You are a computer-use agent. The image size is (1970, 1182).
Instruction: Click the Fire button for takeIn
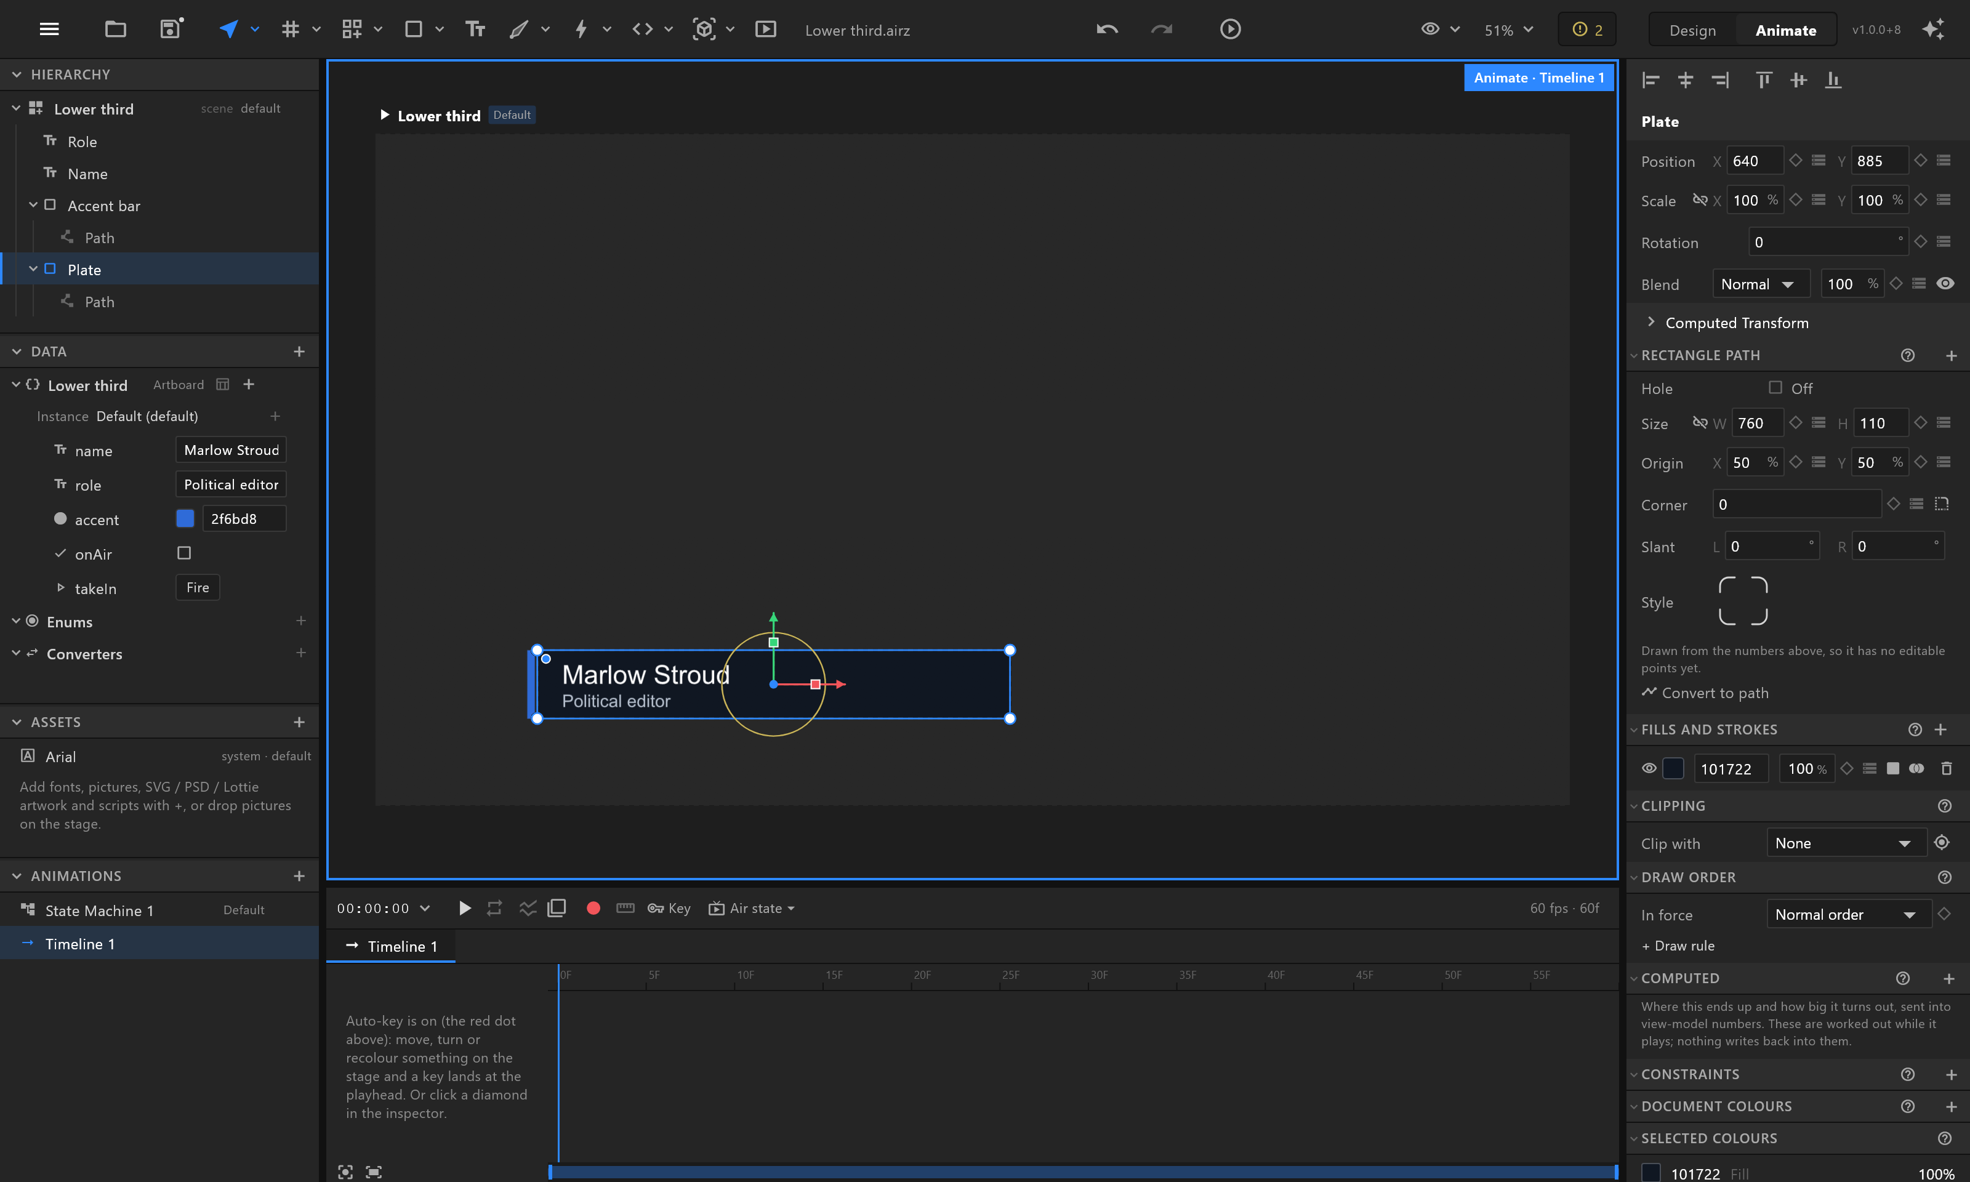point(198,587)
